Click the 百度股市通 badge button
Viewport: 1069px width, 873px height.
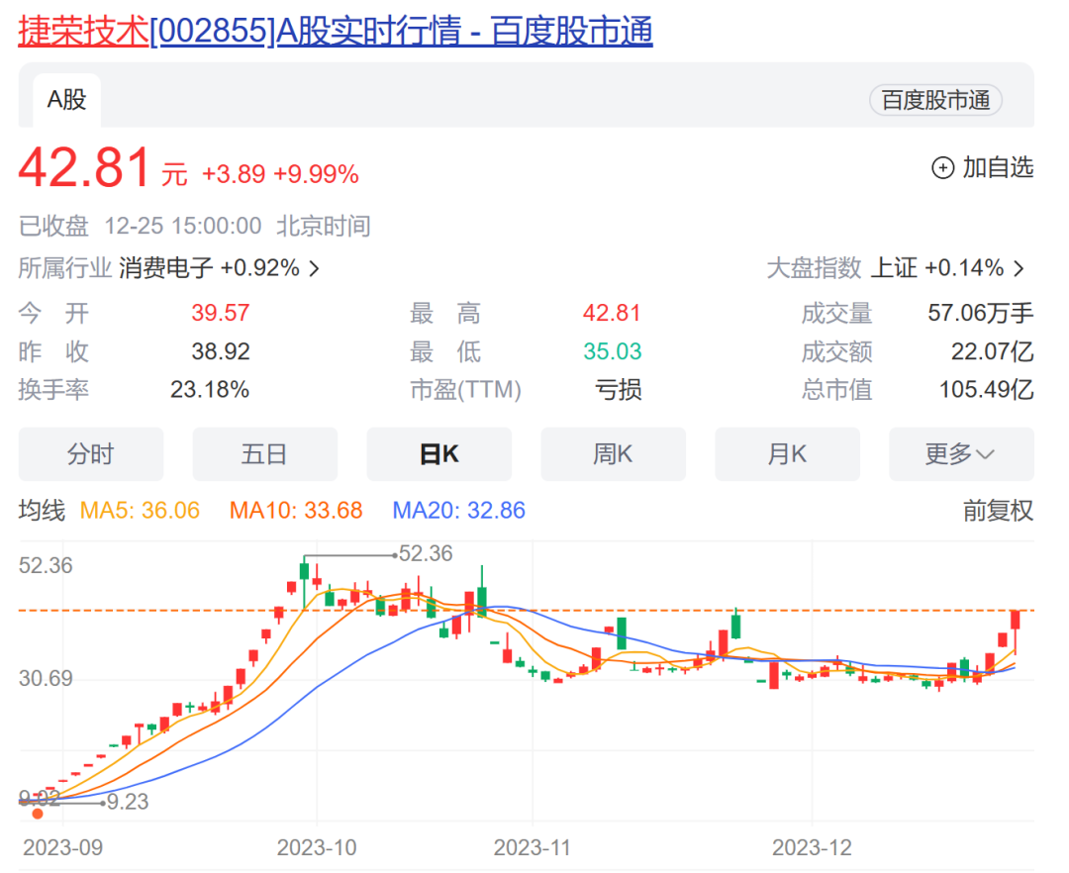coord(935,100)
